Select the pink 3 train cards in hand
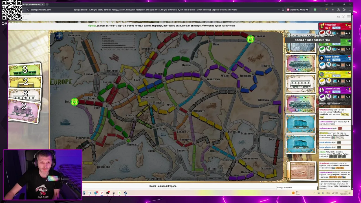The image size is (361, 203). pyautogui.click(x=24, y=111)
